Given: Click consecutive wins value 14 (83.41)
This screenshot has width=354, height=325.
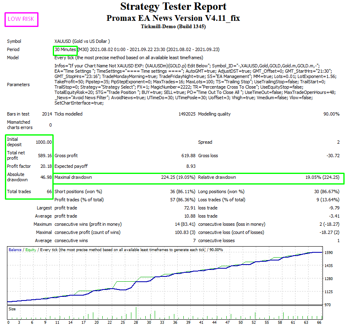Looking at the screenshot, I should click(x=185, y=224).
